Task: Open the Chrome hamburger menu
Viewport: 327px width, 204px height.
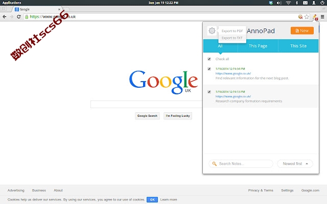Action: [x=322, y=17]
